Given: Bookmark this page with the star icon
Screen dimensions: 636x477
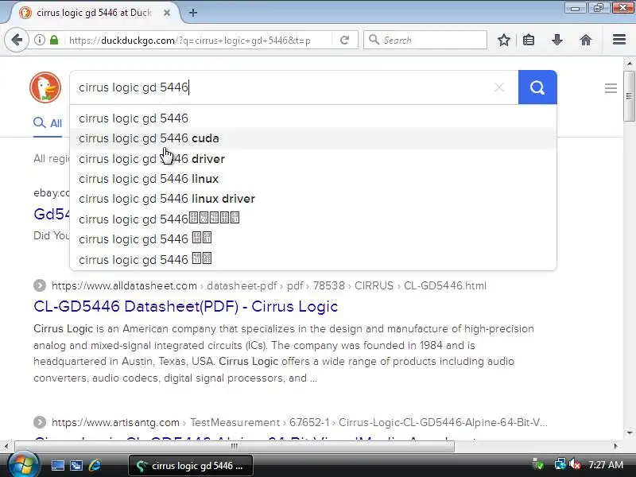Looking at the screenshot, I should [504, 40].
